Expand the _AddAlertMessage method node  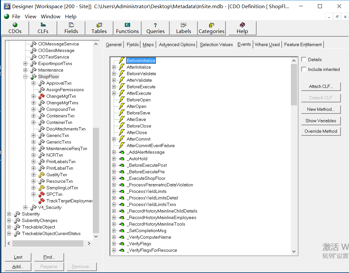click(114, 152)
